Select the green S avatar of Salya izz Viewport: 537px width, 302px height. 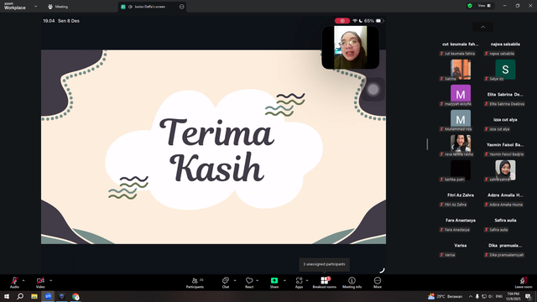click(505, 70)
